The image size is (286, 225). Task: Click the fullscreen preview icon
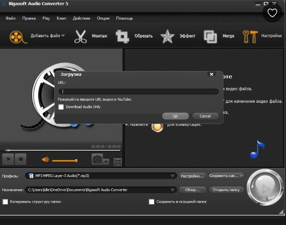point(118,162)
